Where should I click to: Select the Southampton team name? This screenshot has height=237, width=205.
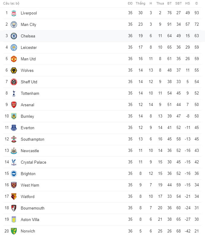[x=32, y=139]
